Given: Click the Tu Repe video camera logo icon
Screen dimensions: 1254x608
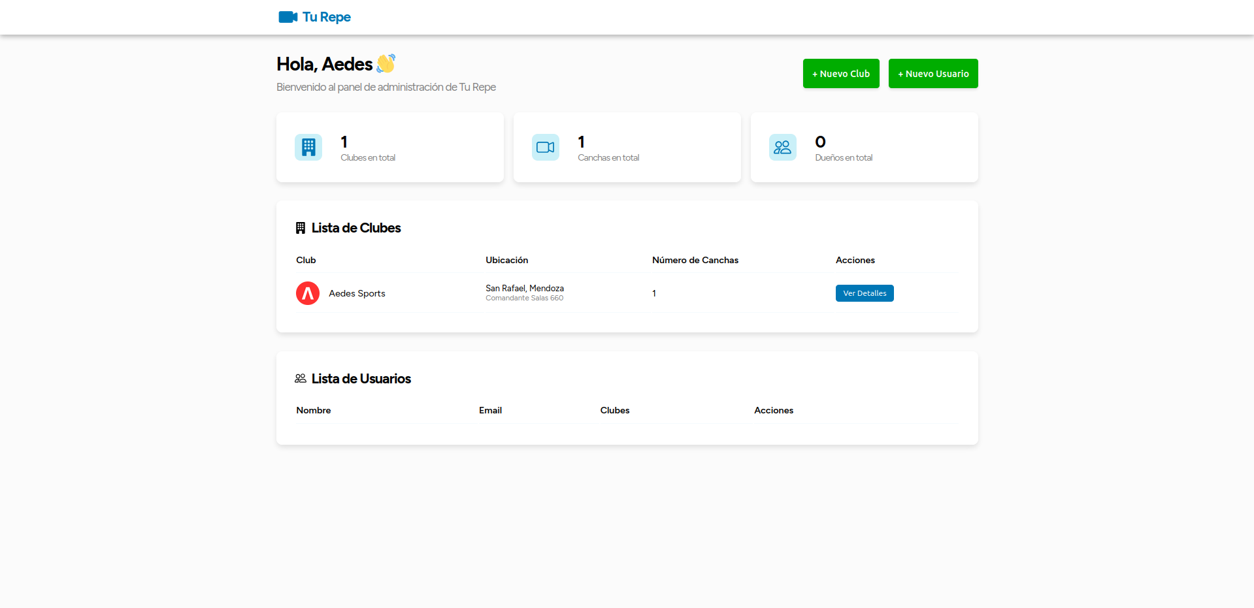Looking at the screenshot, I should pyautogui.click(x=288, y=17).
